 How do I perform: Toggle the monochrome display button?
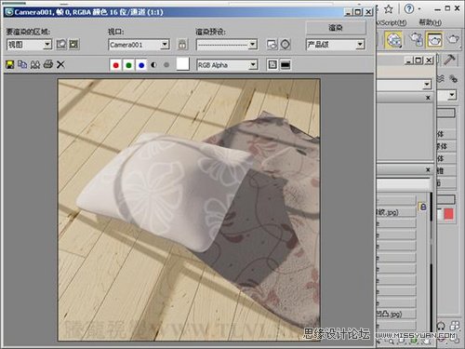point(166,65)
